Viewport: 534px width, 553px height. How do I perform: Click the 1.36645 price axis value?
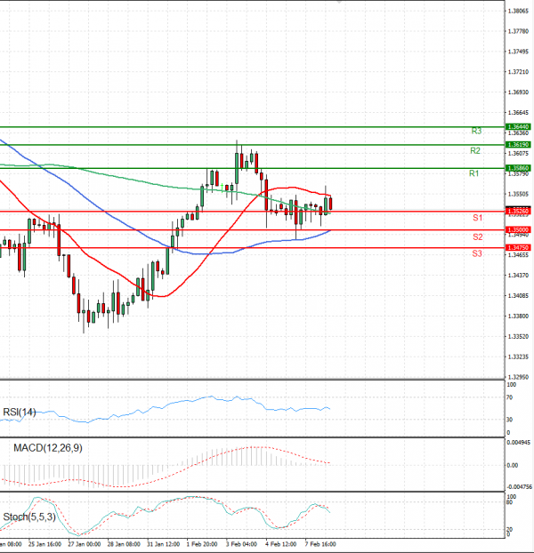518,113
